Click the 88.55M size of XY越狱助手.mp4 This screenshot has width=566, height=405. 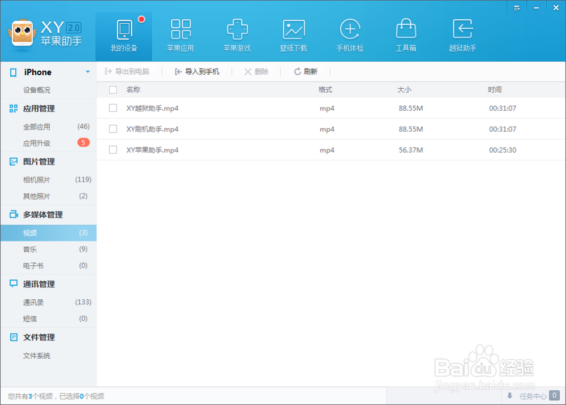411,108
